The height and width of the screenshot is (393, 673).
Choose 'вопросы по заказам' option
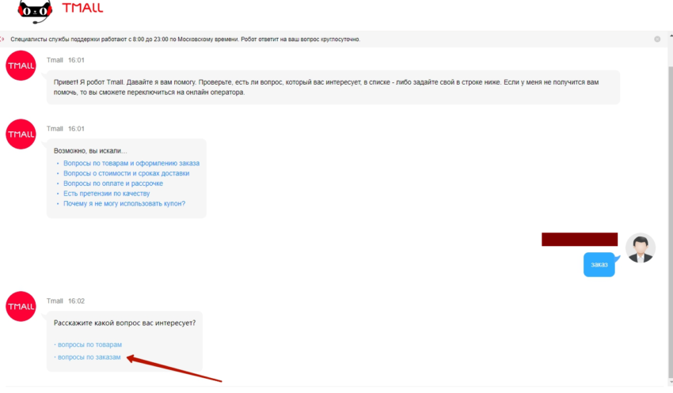coord(89,357)
